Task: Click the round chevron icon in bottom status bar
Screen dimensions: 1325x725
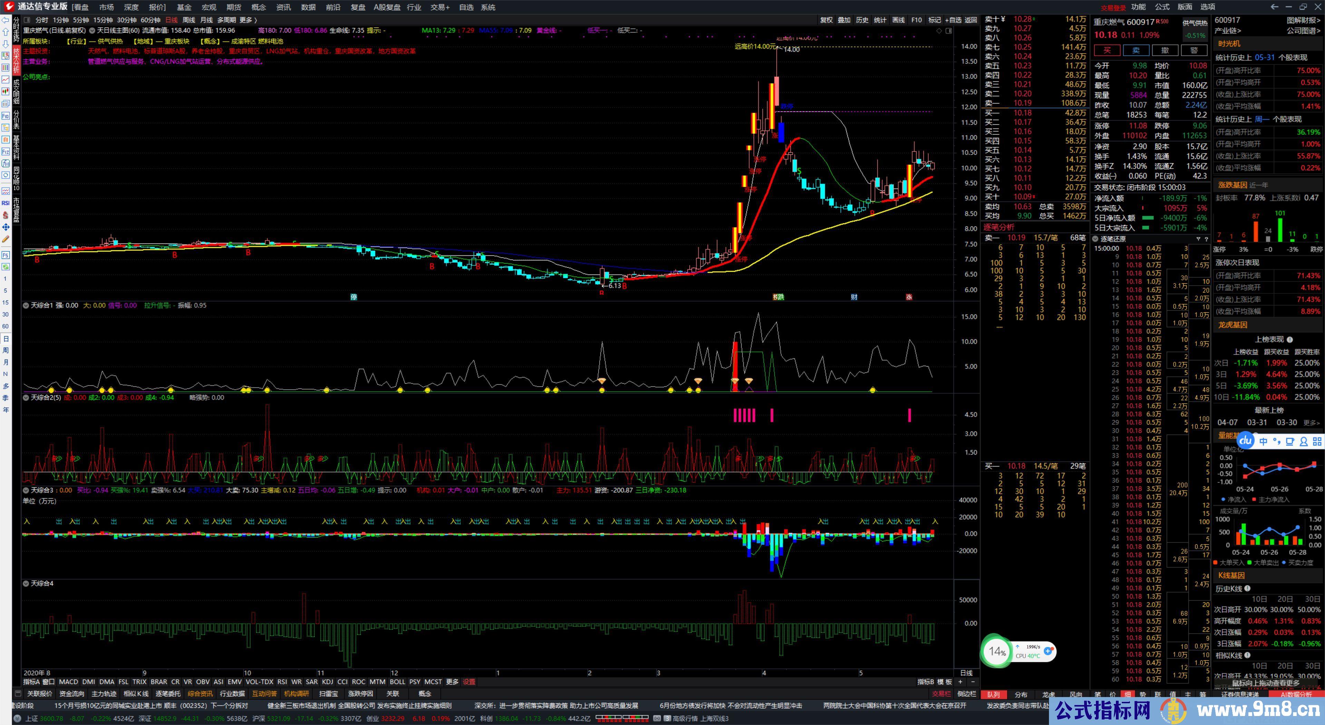Action: point(17,719)
